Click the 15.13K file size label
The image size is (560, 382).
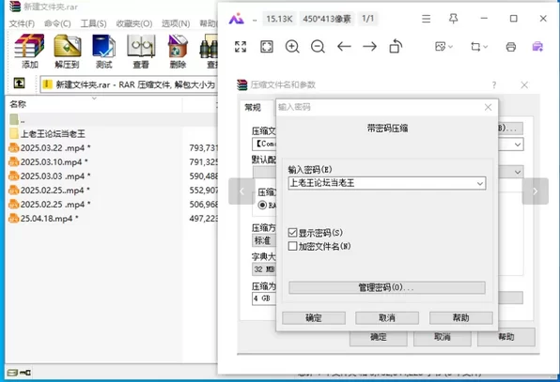279,19
